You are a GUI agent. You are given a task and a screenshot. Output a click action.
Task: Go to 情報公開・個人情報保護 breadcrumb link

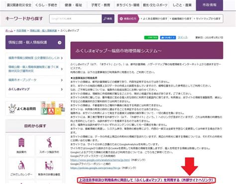tap(43, 30)
